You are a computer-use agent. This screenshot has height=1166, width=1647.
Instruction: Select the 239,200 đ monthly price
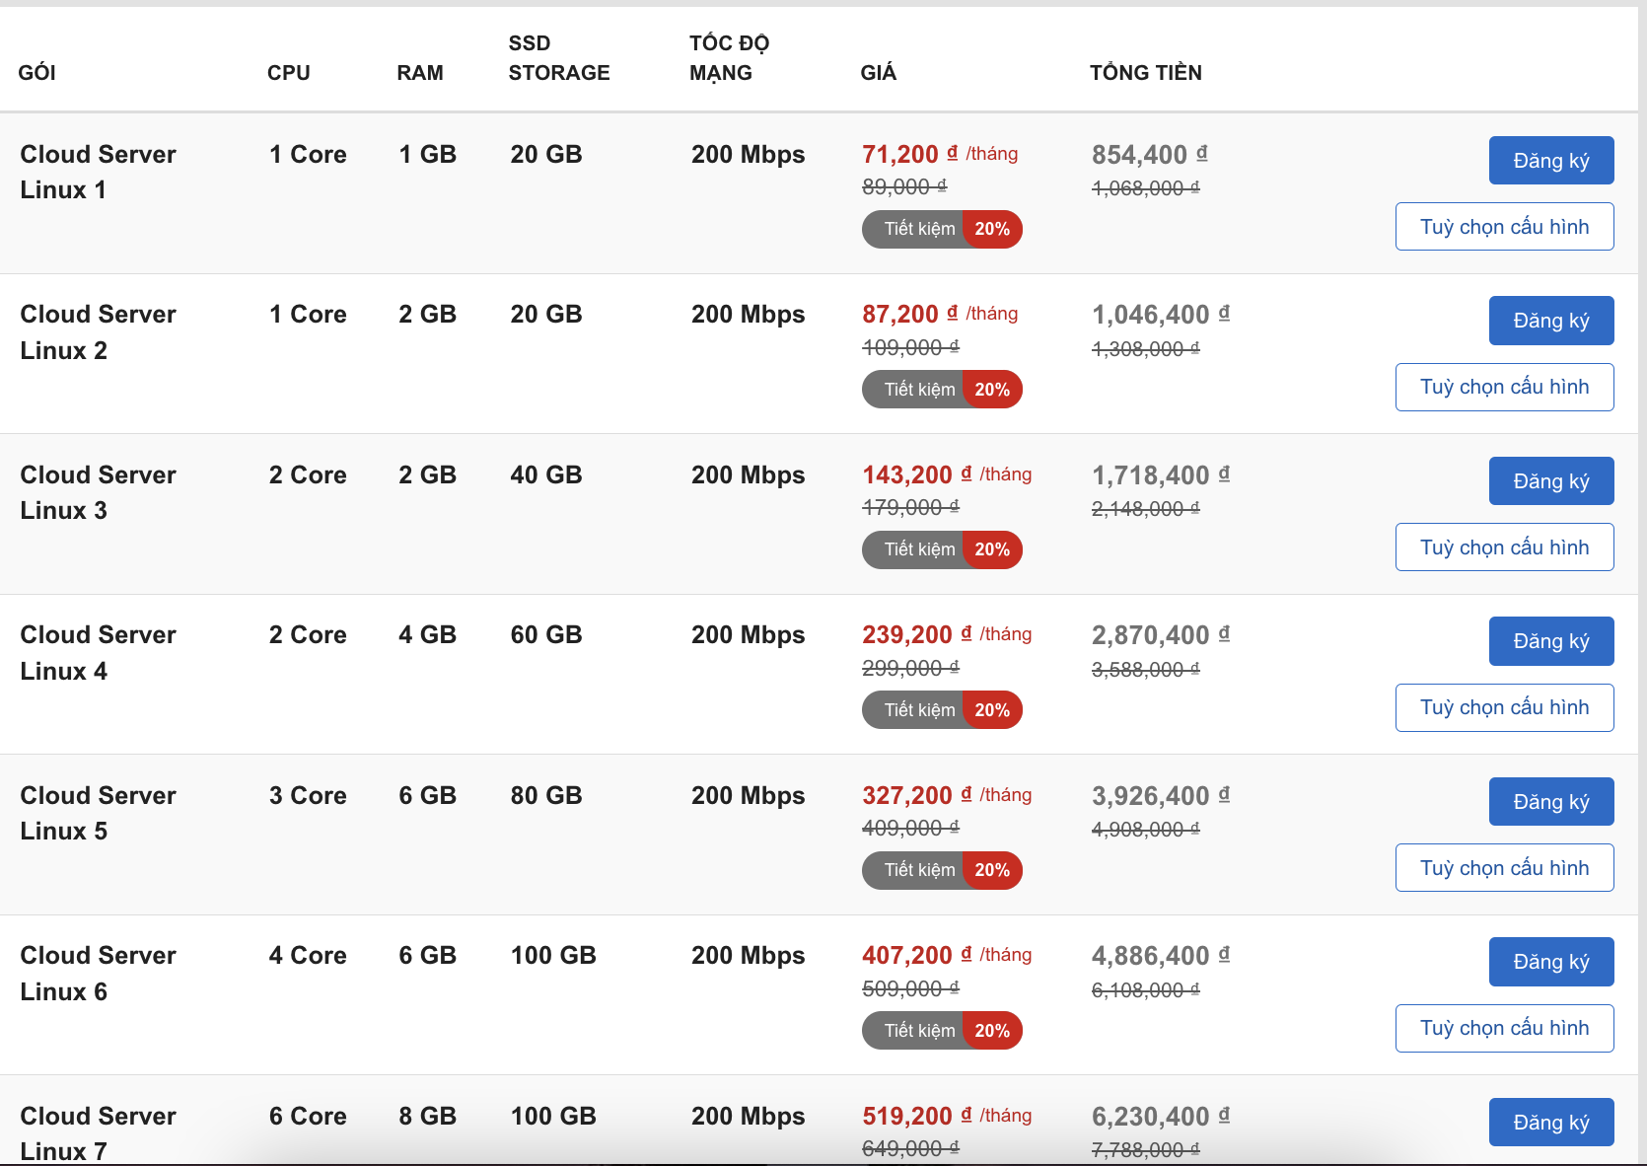coord(917,635)
